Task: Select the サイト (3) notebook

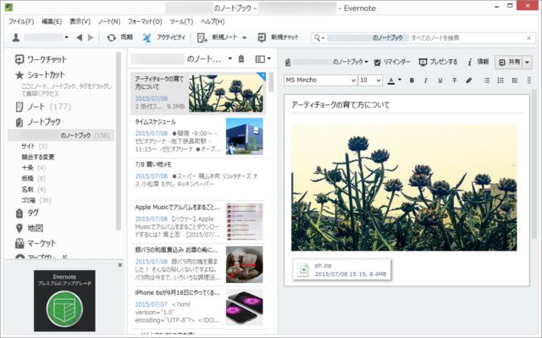Action: (34, 147)
